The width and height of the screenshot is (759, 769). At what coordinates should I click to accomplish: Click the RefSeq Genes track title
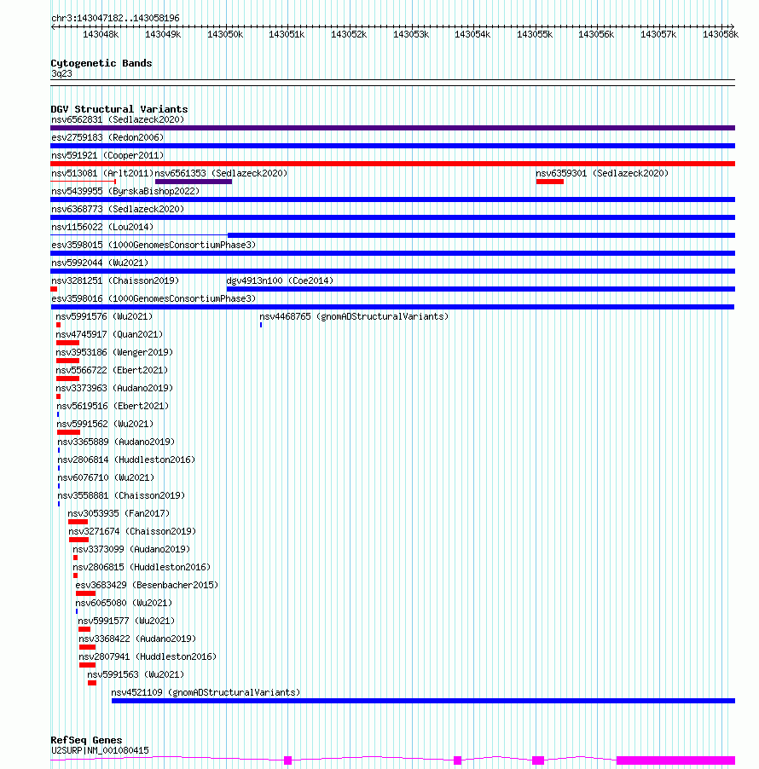pos(86,740)
